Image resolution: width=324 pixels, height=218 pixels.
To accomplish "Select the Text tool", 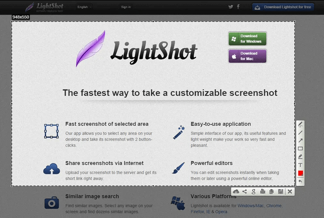I will point(300,165).
